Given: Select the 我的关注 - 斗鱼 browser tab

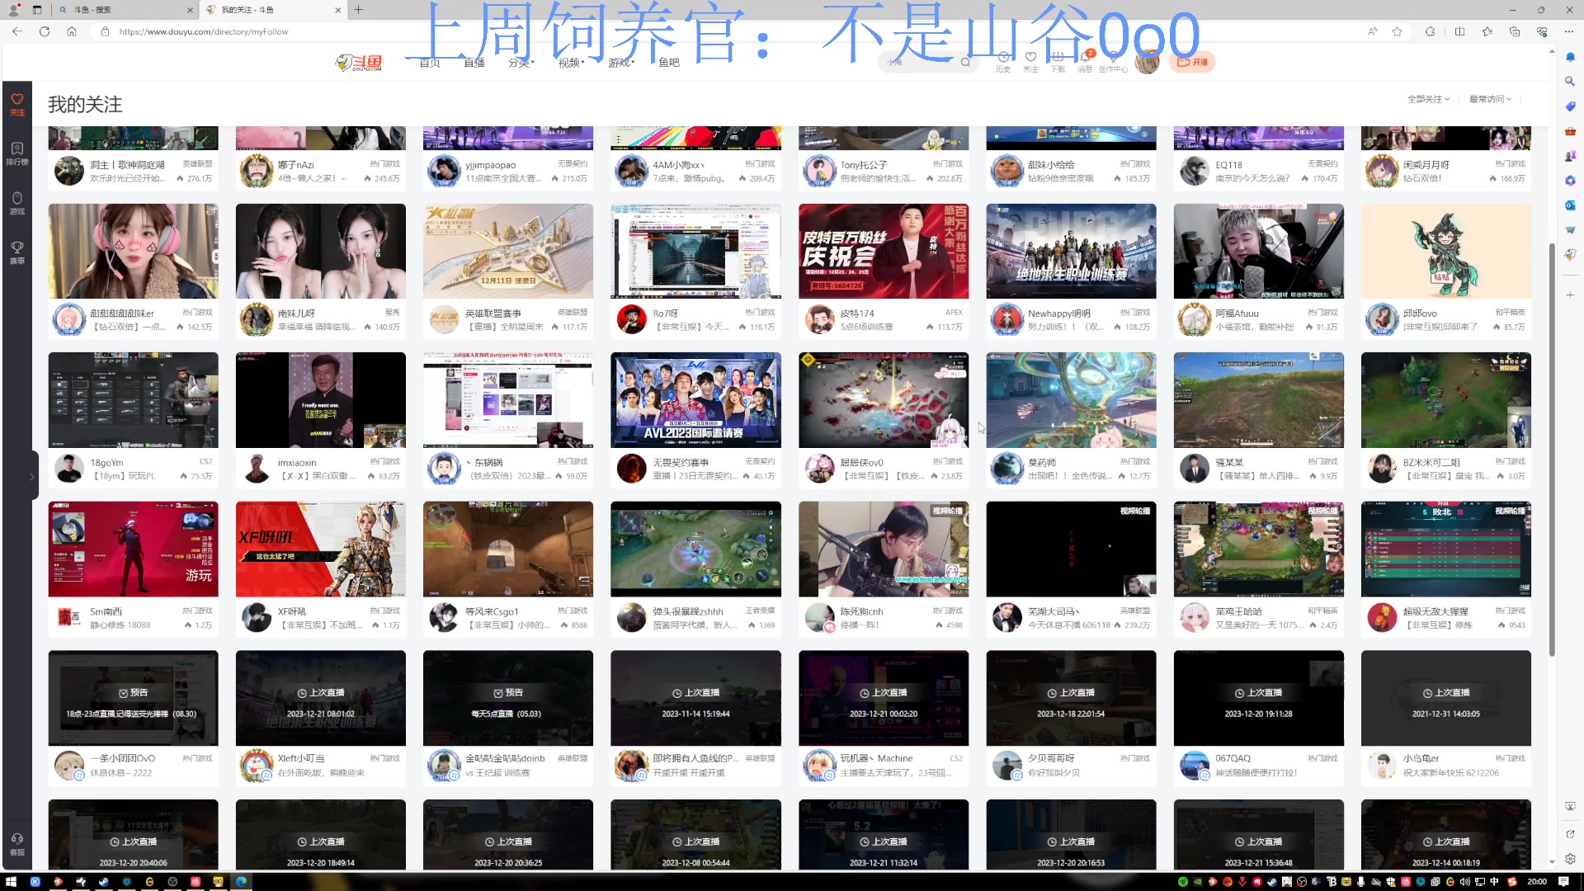Looking at the screenshot, I should 272,10.
